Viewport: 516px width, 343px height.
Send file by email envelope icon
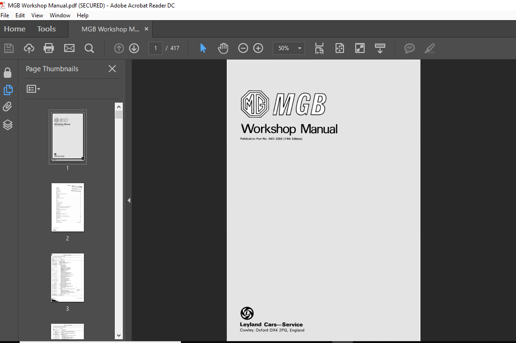(x=69, y=48)
